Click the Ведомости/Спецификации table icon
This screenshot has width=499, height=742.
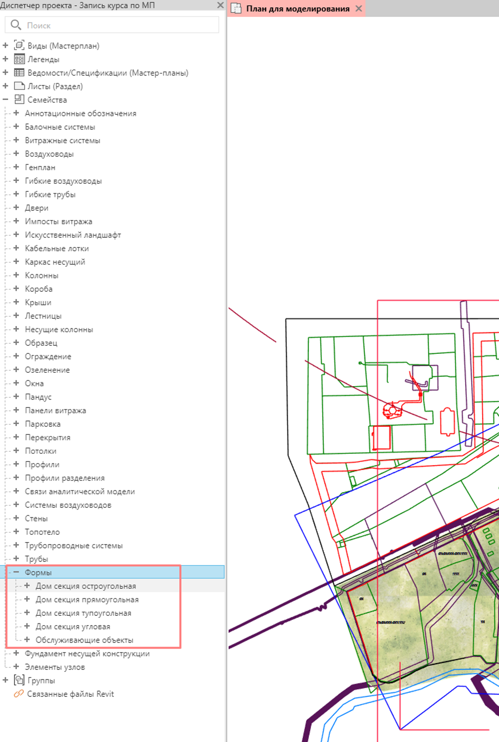pos(19,72)
